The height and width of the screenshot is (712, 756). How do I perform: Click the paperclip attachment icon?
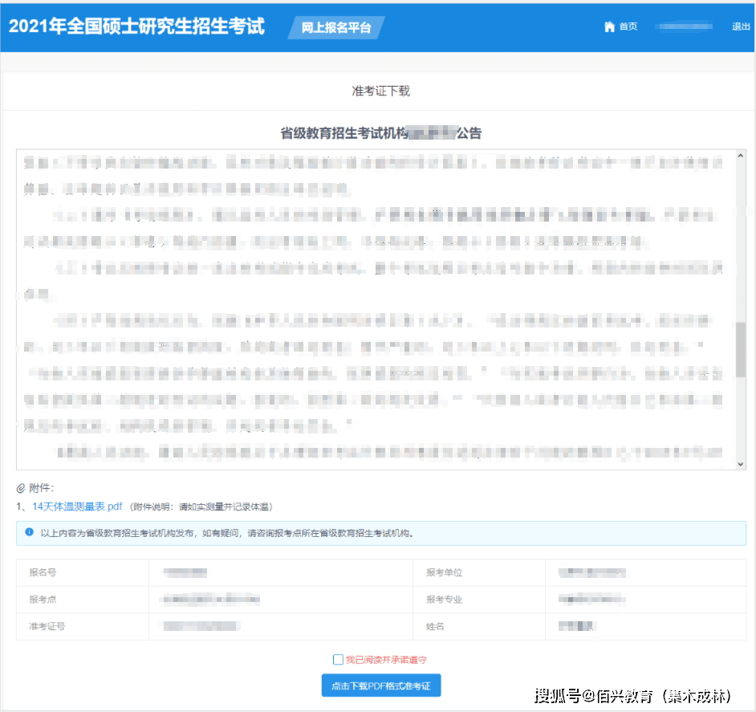pos(21,488)
